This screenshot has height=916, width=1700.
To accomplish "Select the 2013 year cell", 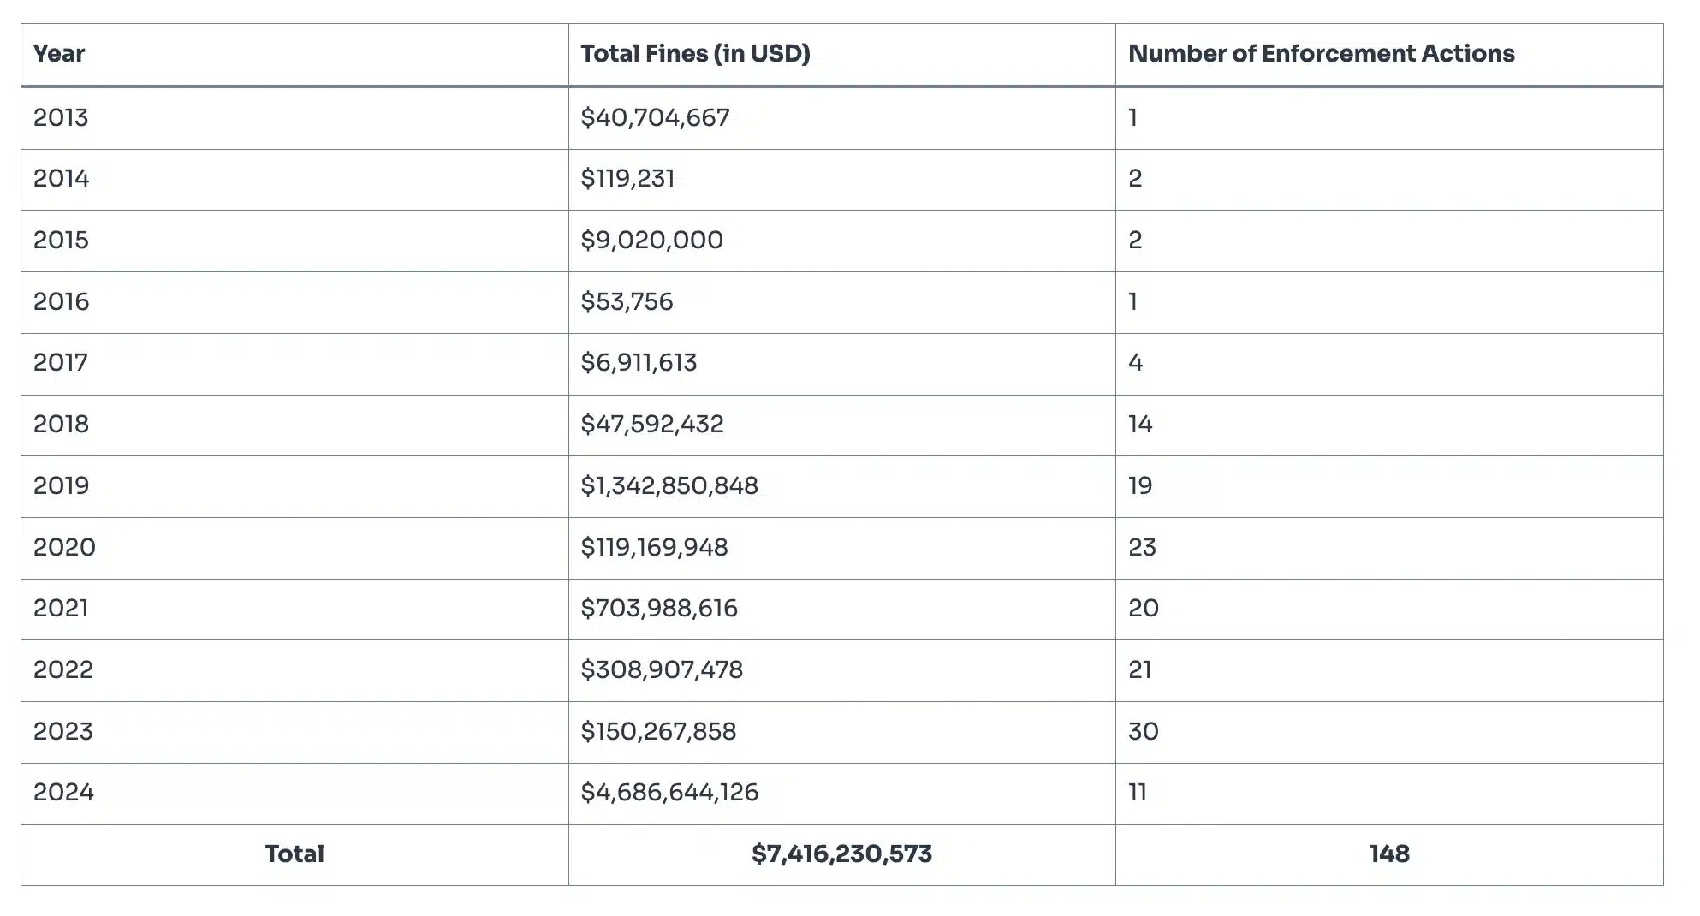I will pyautogui.click(x=61, y=117).
